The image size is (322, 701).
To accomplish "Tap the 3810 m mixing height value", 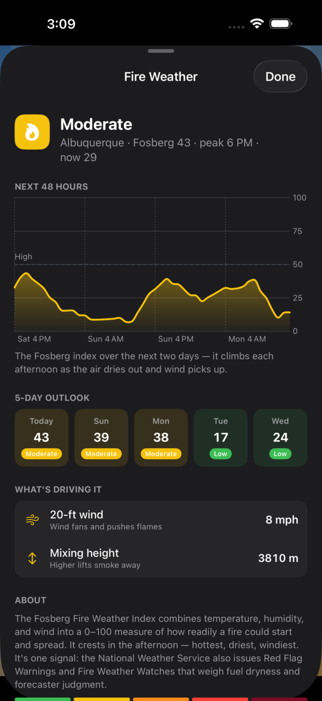I will (278, 558).
